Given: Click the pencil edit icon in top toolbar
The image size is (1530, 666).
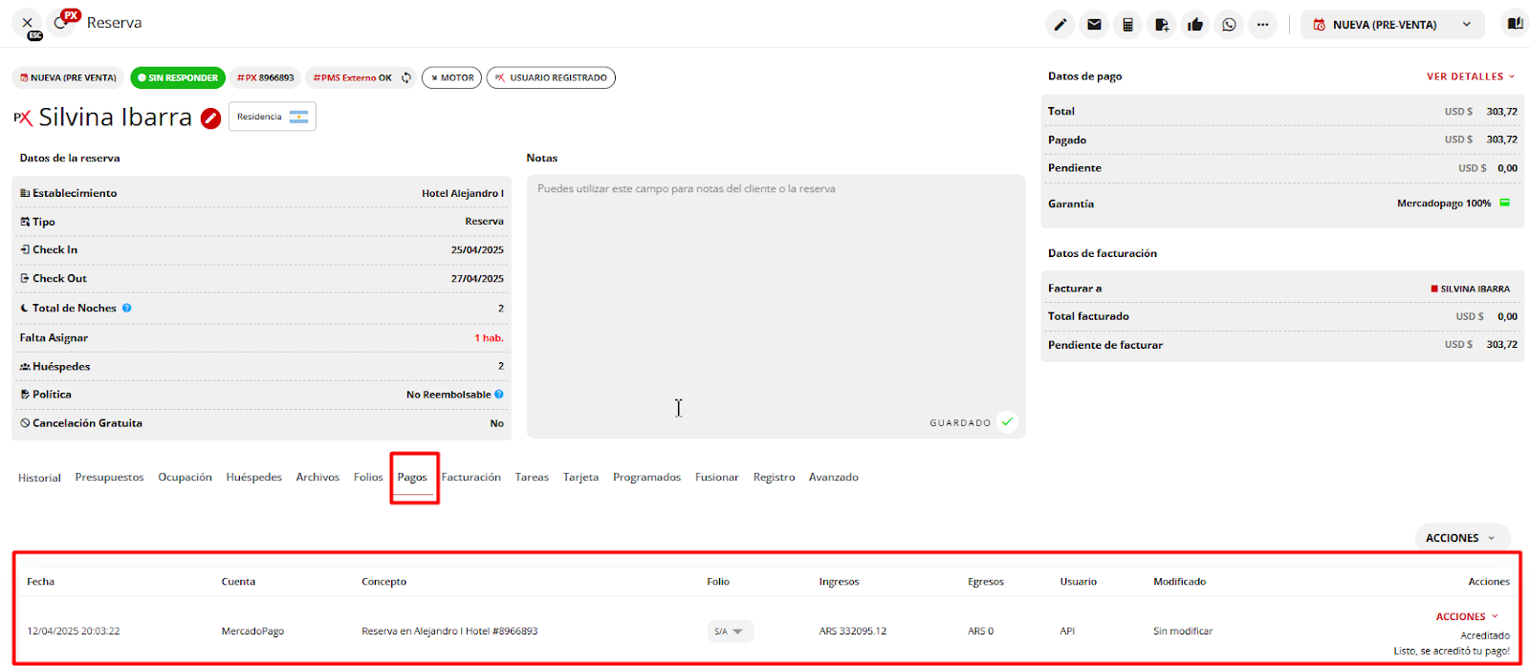Looking at the screenshot, I should (x=1060, y=25).
